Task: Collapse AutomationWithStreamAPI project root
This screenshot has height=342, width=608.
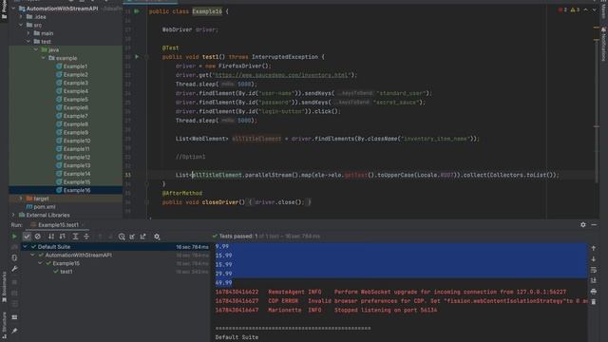Action: tap(14, 9)
